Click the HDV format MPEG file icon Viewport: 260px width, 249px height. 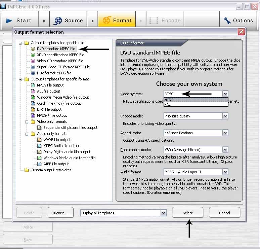(x=33, y=73)
